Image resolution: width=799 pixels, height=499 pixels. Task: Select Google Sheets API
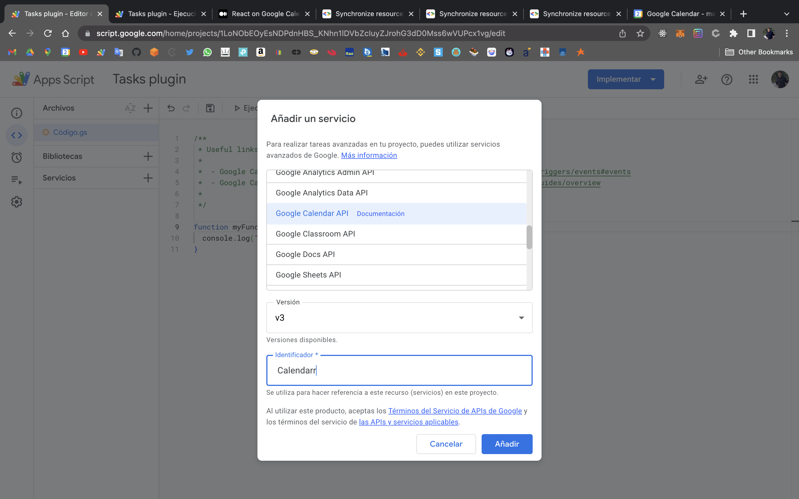tap(396, 275)
